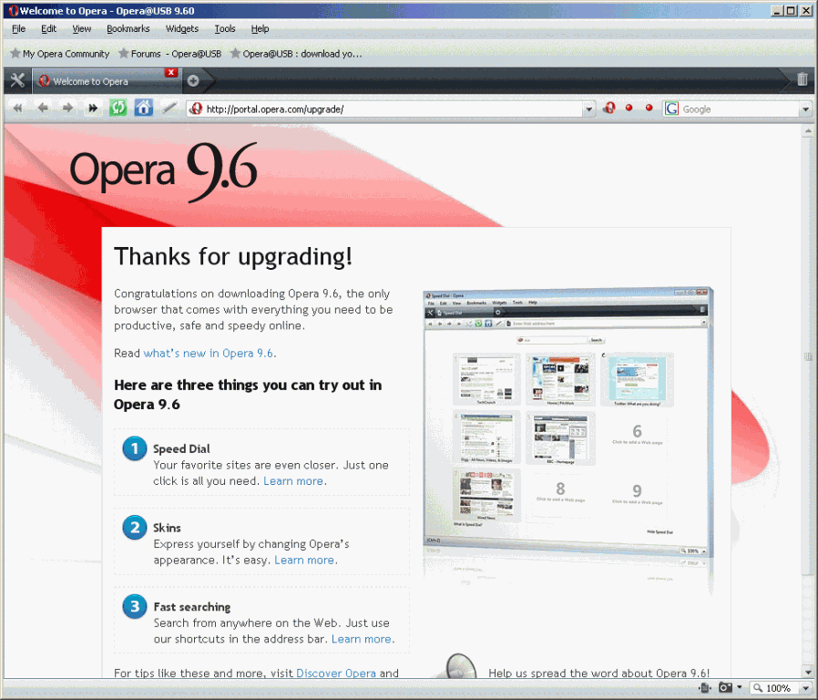
Task: Open the Panels wrench icon
Action: [x=17, y=80]
